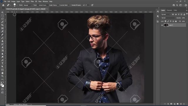The height and width of the screenshot is (106, 188).
Task: Select the History Brush tool
Action: pyautogui.click(x=2, y=44)
